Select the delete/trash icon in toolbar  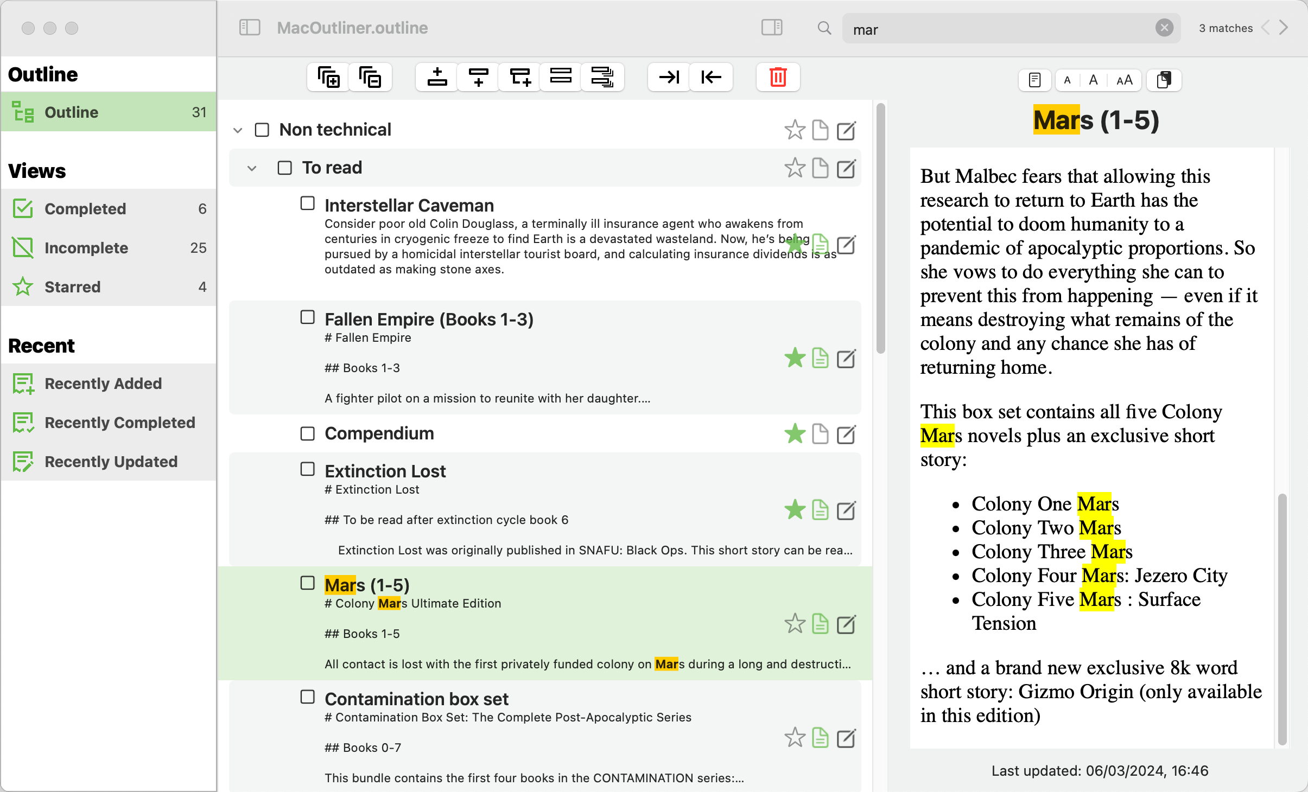777,78
